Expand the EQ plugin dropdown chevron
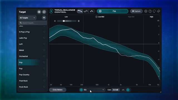 pos(103,90)
